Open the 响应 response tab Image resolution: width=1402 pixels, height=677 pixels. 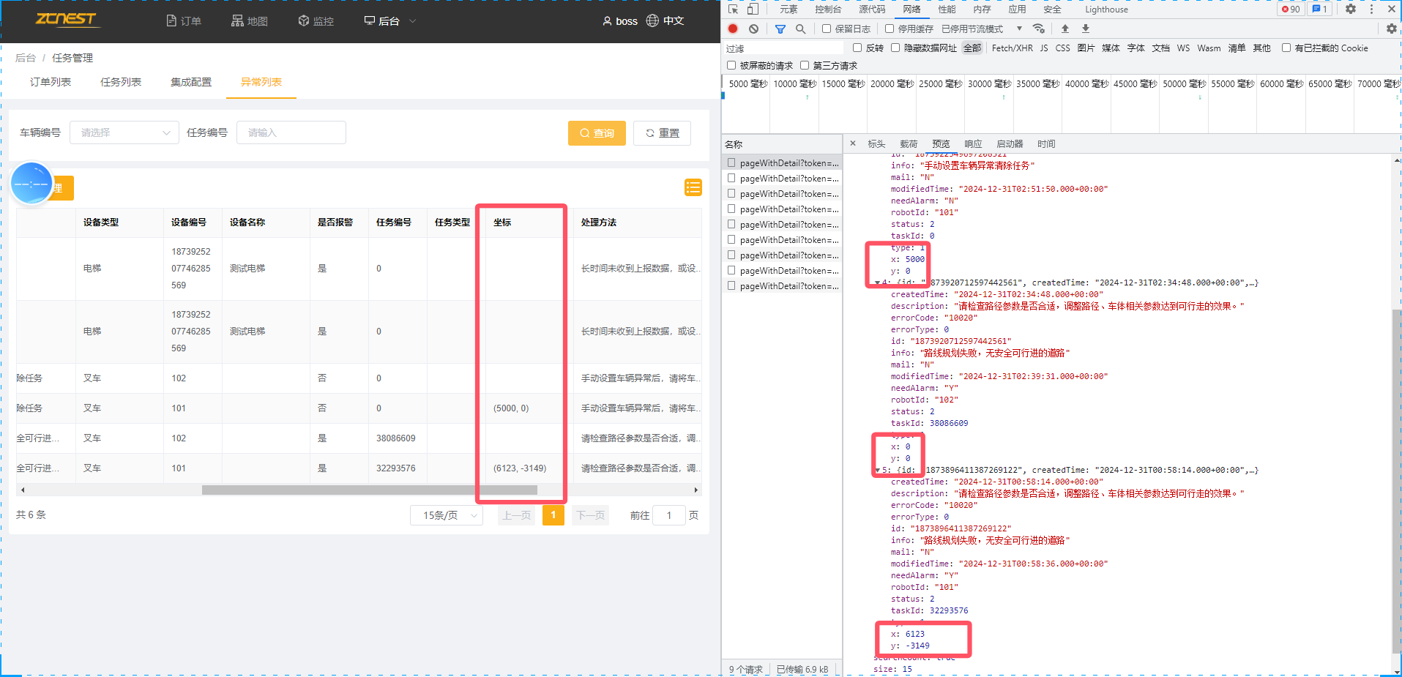(973, 143)
